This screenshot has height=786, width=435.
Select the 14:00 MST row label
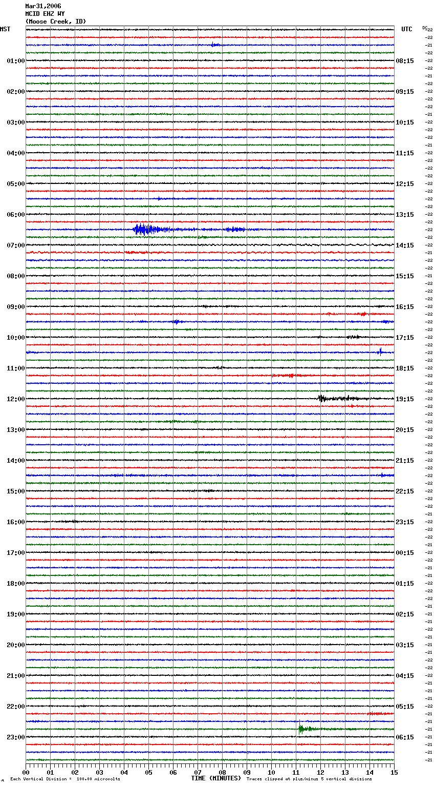(16, 461)
